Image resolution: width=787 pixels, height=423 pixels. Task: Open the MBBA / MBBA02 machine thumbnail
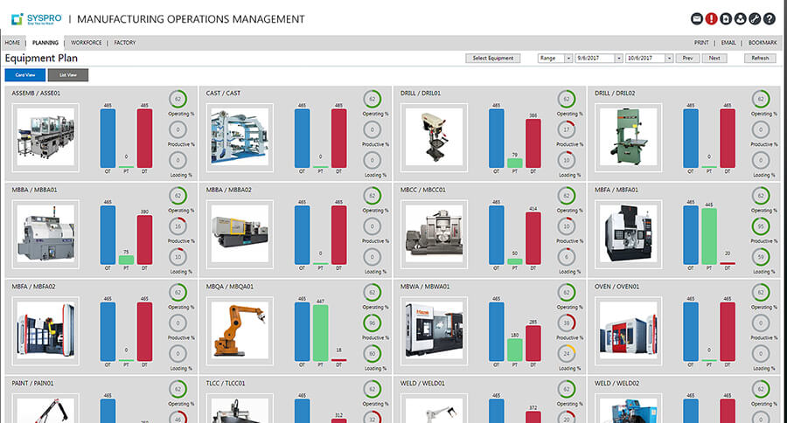click(x=240, y=234)
